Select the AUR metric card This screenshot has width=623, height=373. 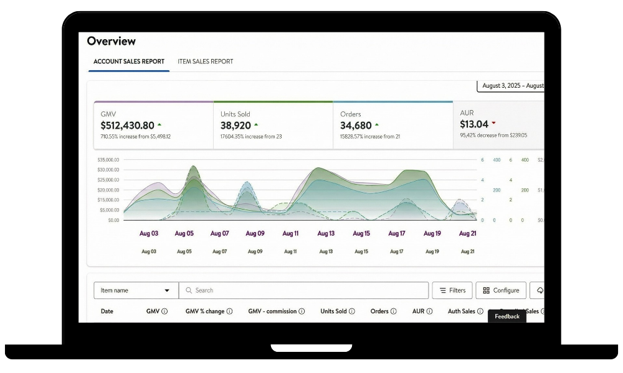pos(498,126)
